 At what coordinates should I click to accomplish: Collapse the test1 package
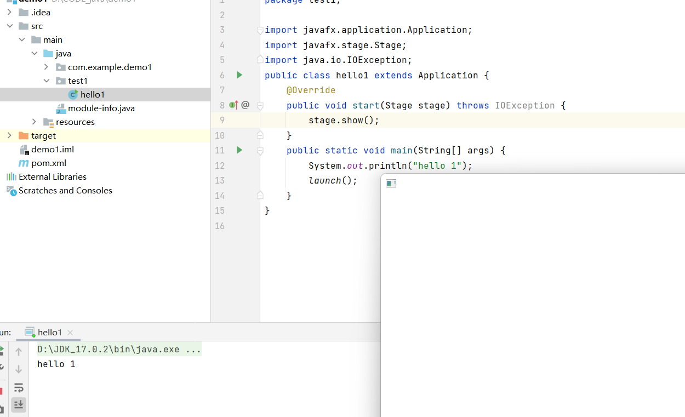pos(47,81)
